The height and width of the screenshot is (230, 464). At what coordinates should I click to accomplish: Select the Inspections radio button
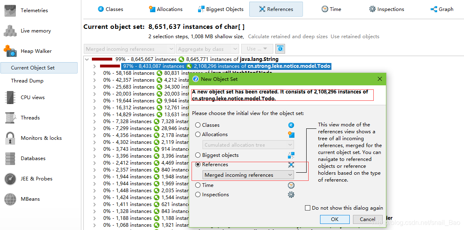[197, 195]
